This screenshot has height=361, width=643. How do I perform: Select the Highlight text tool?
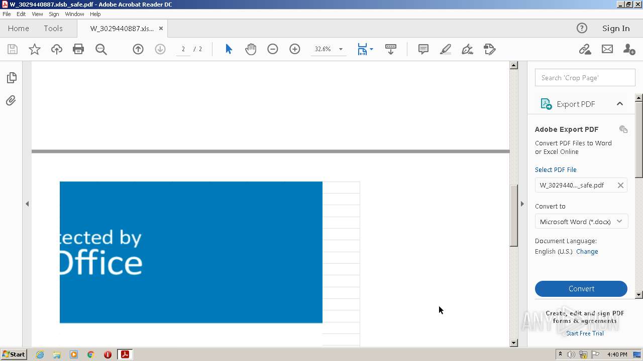446,49
